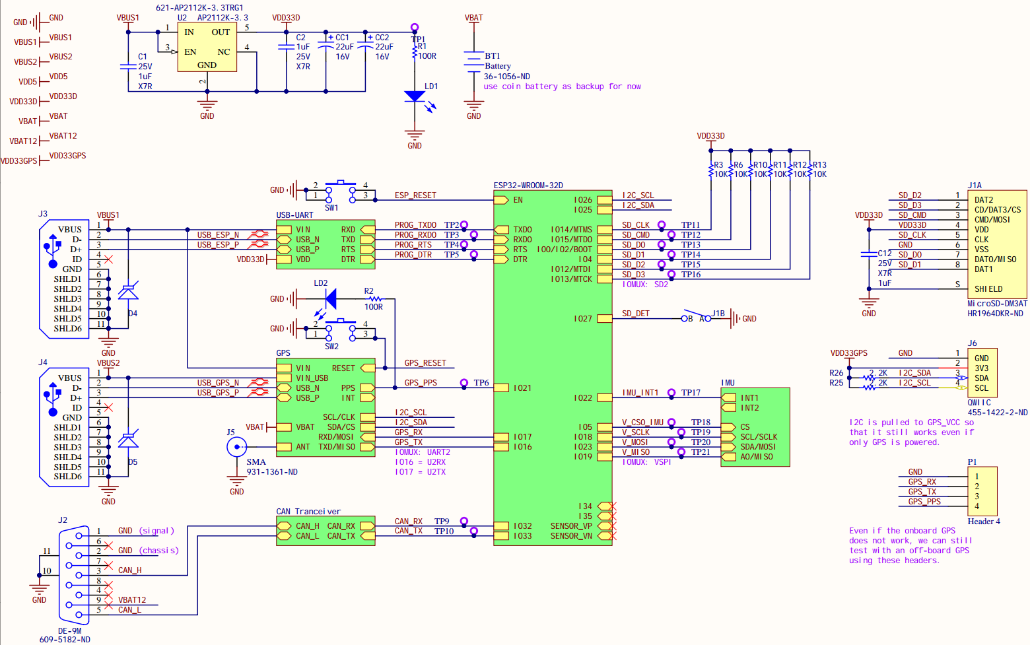
Task: Click the TP6 test point label
Action: tap(481, 383)
